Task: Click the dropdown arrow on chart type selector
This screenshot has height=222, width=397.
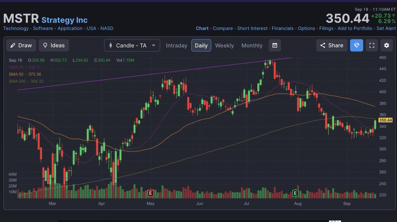Action: [154, 45]
